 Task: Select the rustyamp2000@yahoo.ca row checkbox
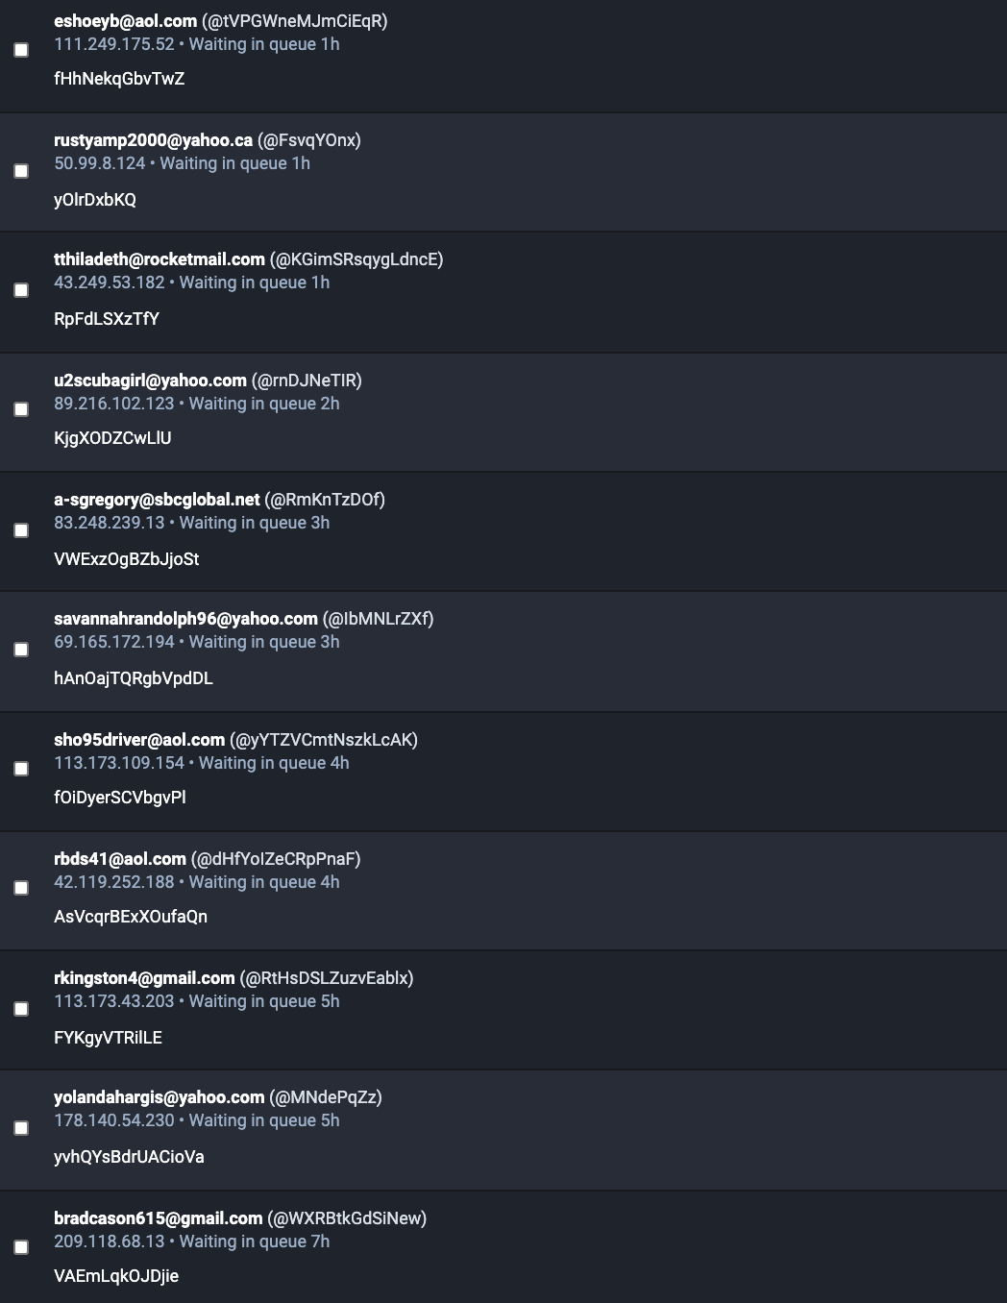pyautogui.click(x=21, y=171)
